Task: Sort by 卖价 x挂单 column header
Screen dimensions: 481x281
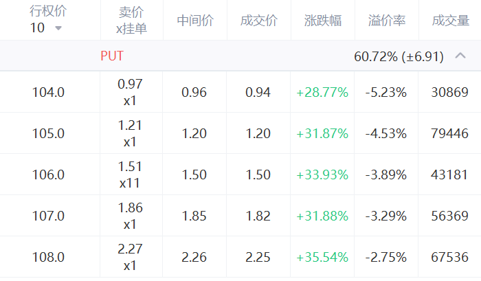Action: [x=131, y=20]
